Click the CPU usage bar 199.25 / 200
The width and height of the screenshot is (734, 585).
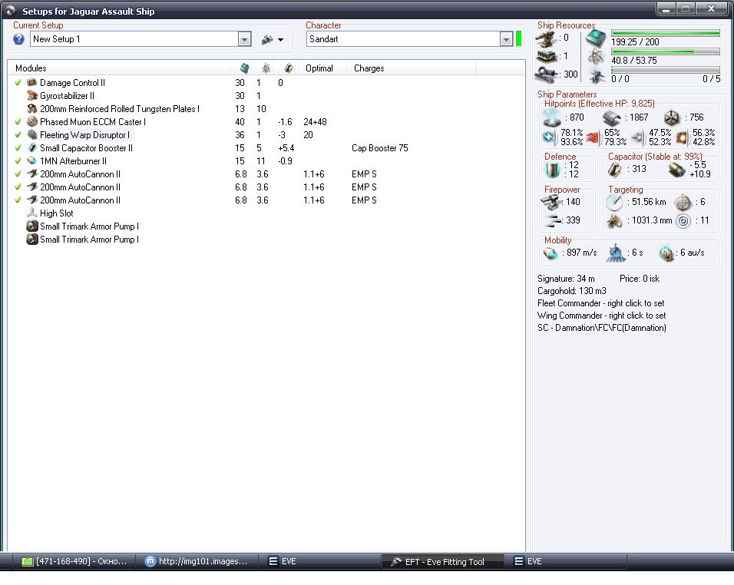click(x=665, y=33)
